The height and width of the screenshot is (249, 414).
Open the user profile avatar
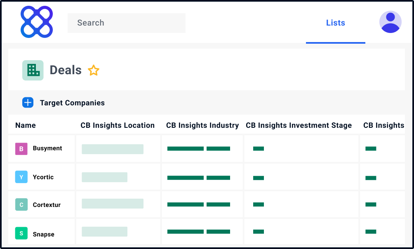tap(390, 22)
